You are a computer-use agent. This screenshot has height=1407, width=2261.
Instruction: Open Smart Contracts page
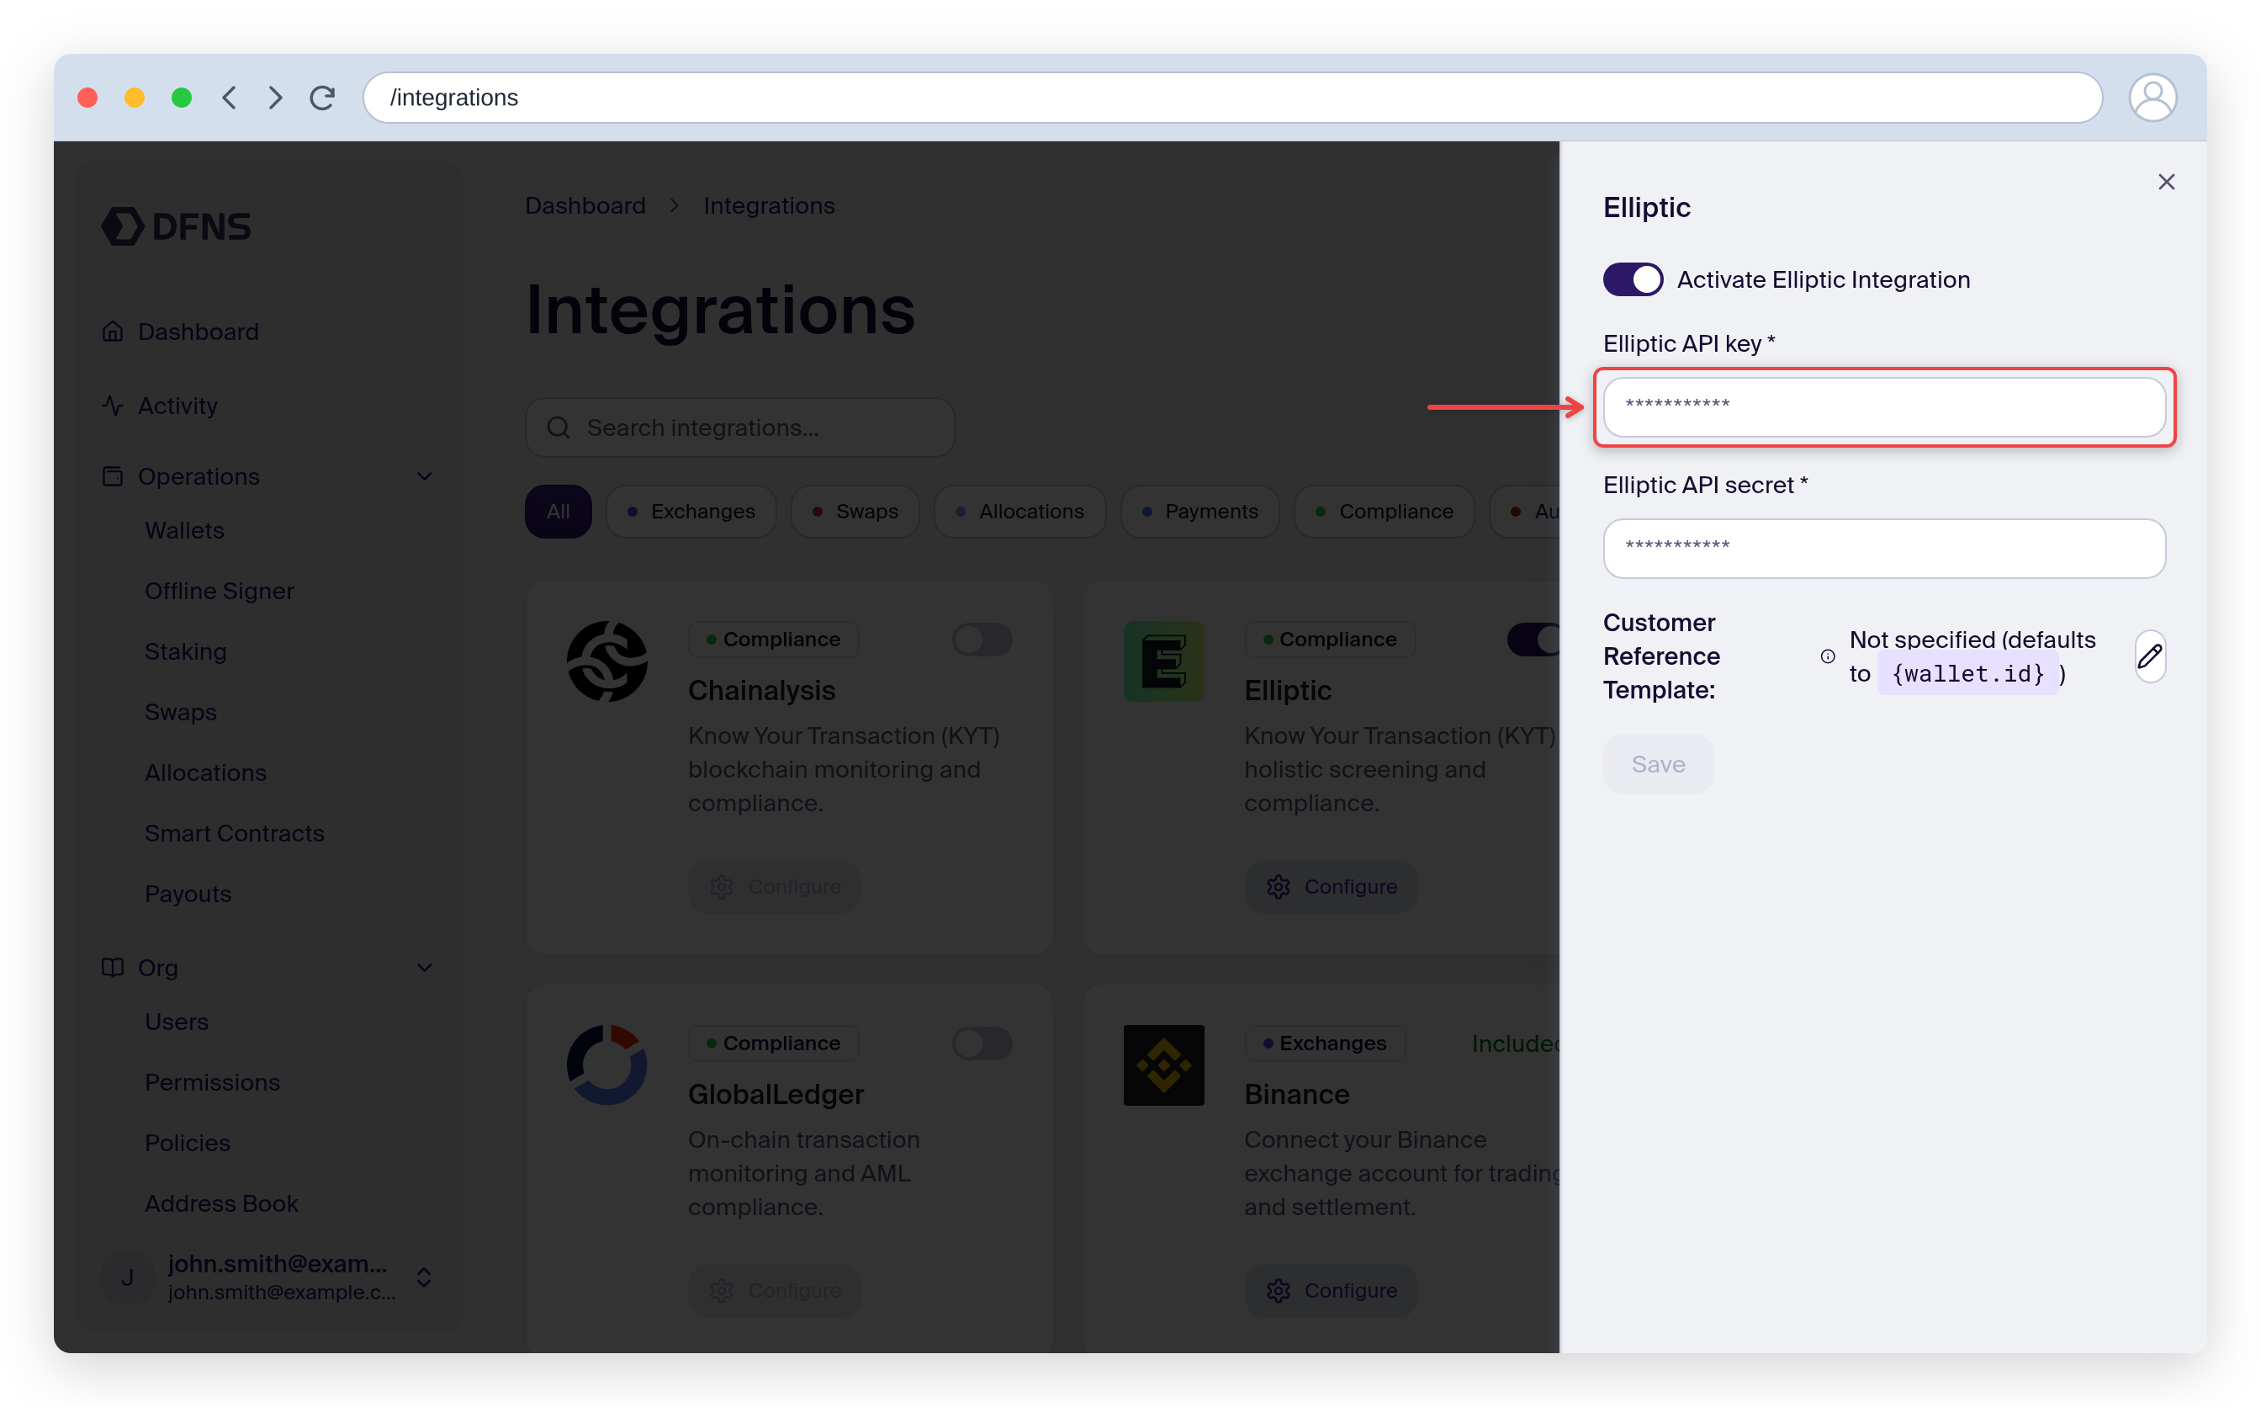coord(235,833)
